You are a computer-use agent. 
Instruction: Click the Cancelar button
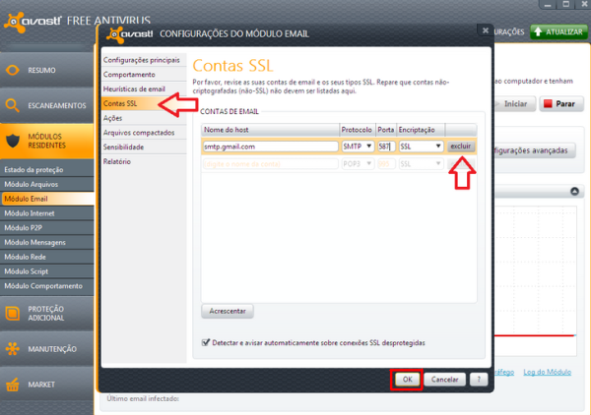point(445,380)
